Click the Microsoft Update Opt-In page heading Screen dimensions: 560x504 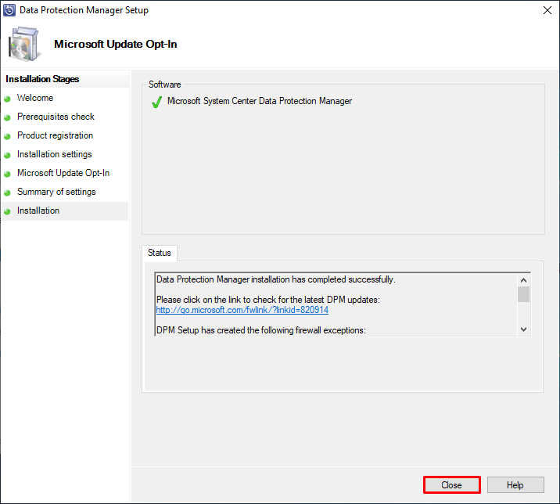point(115,44)
